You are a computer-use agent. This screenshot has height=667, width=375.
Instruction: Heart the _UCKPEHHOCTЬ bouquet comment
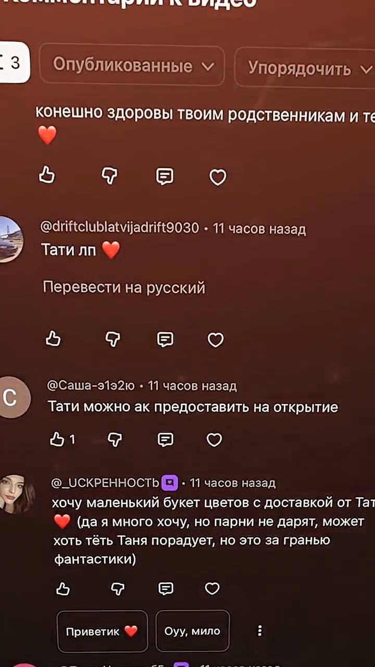pos(213,589)
